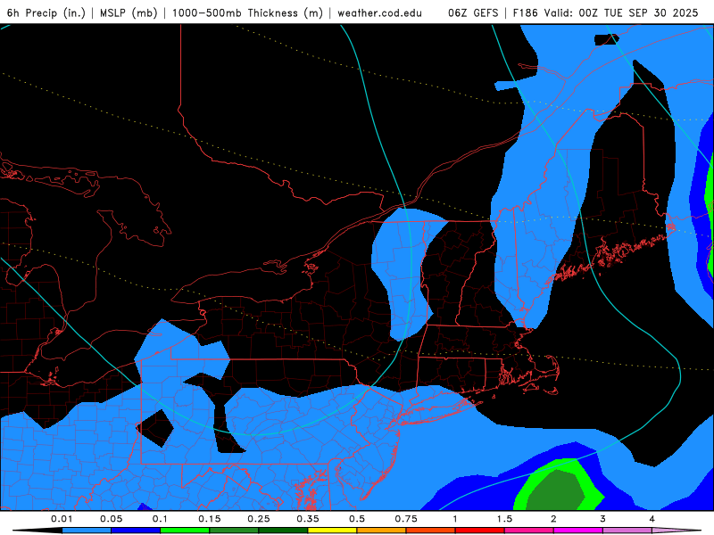The width and height of the screenshot is (714, 535).
Task: Click the '1000-500mb Thickness (m)' header label
Action: pos(247,12)
